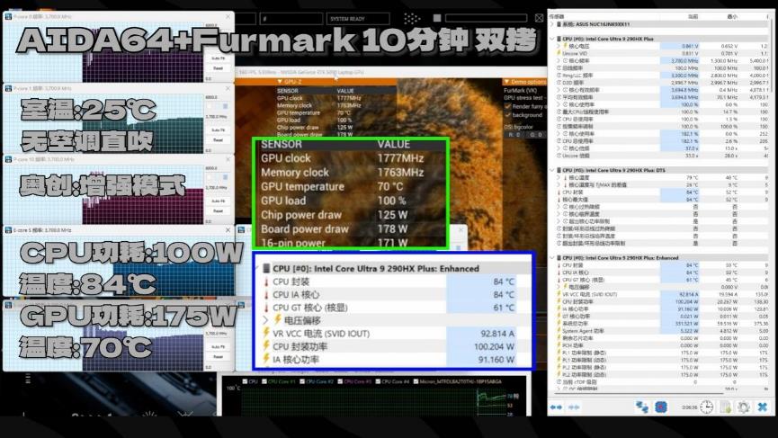Toggle the CPU checkbox in temperature graph legend

pos(245,381)
